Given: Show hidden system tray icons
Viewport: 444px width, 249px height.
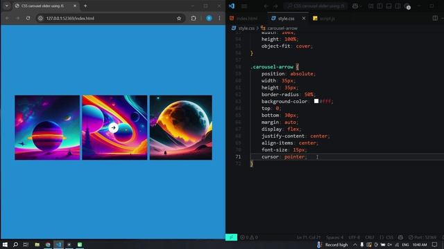Looking at the screenshot, I should [355, 245].
